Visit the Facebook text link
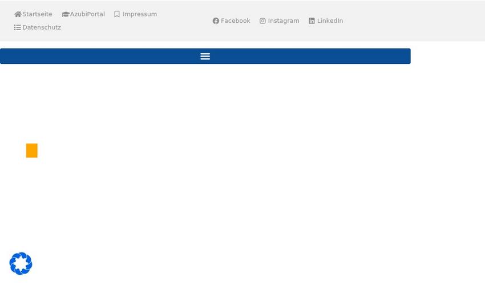 click(236, 21)
